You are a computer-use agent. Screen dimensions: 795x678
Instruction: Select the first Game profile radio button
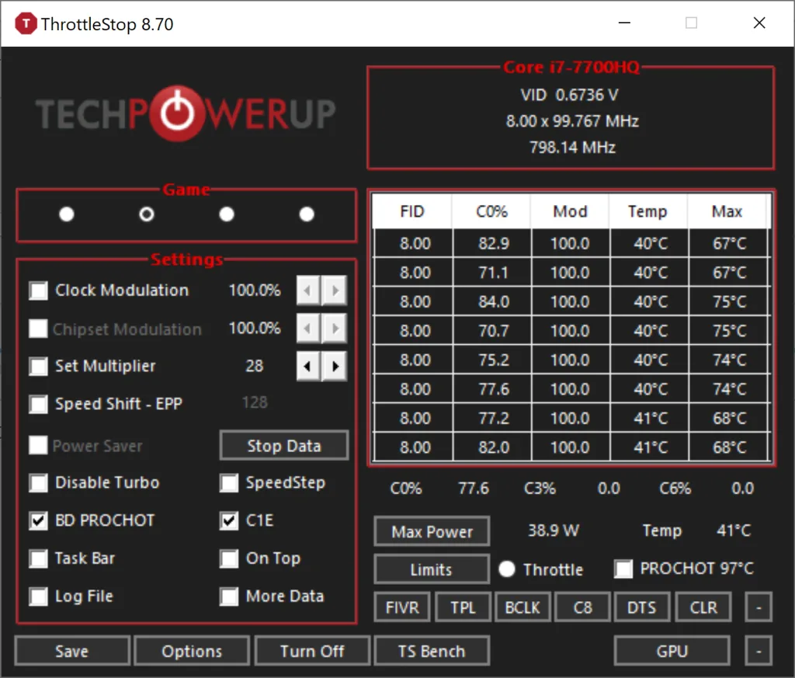67,214
